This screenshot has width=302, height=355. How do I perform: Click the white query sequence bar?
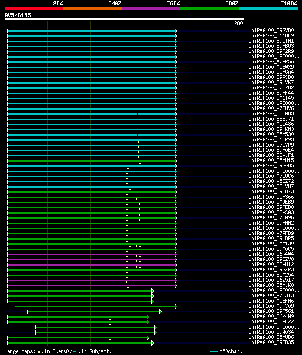(124, 19)
